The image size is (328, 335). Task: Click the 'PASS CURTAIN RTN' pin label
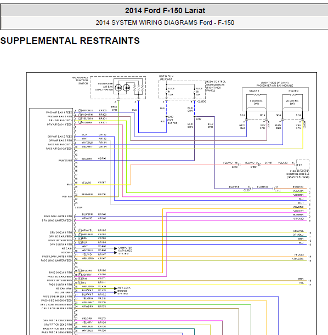tap(60, 285)
